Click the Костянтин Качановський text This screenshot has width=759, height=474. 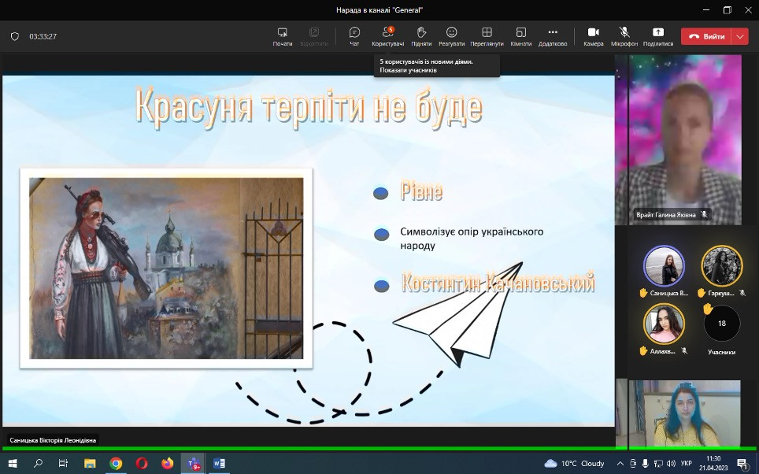pyautogui.click(x=498, y=283)
